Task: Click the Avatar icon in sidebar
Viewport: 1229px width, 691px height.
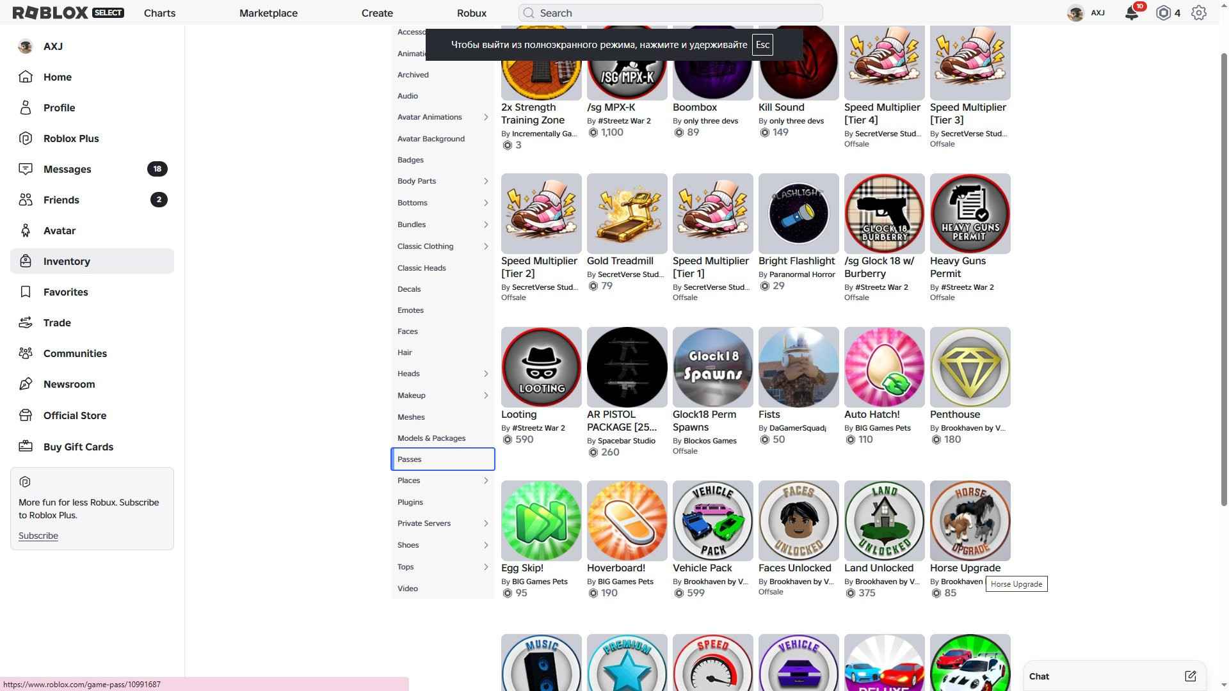Action: coord(26,230)
